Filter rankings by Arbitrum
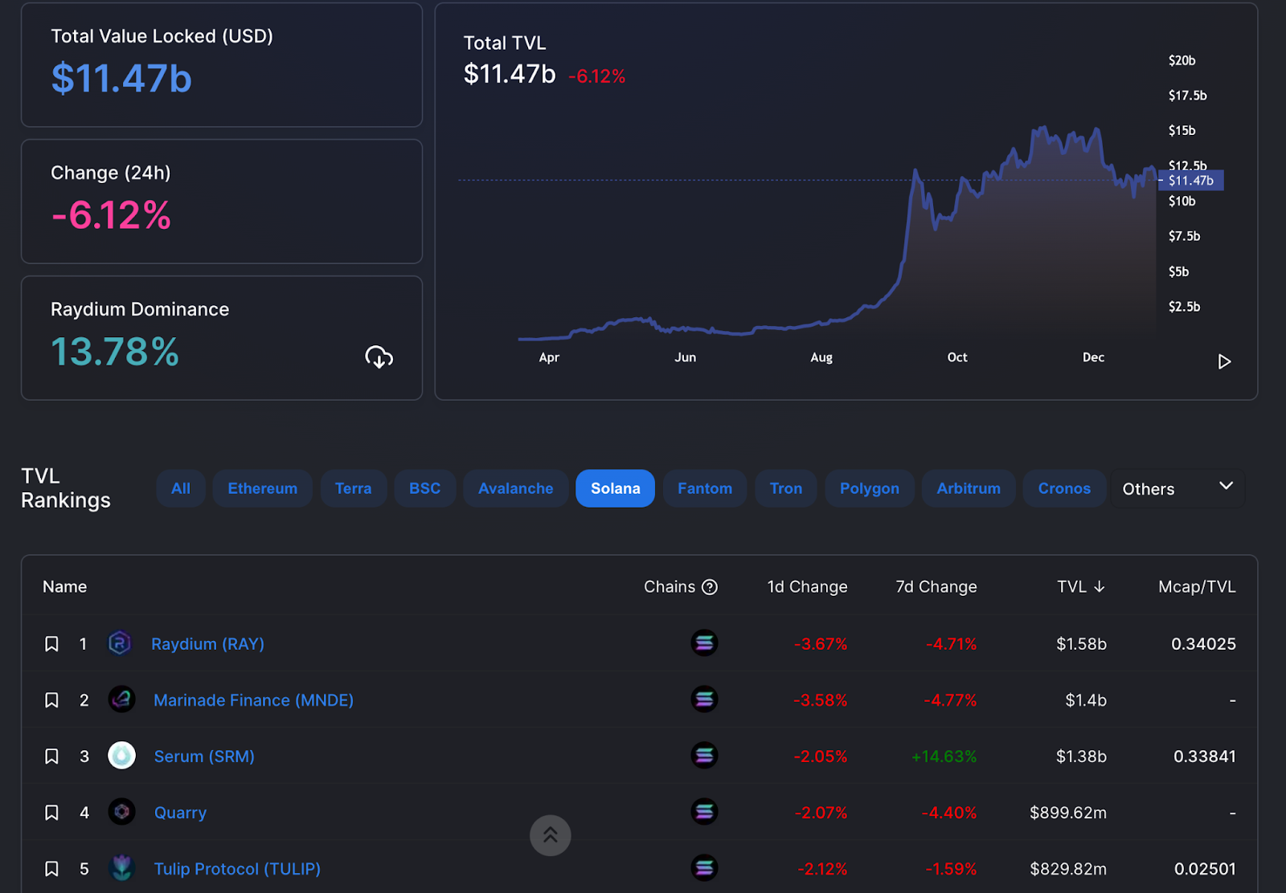1286x893 pixels. [969, 488]
